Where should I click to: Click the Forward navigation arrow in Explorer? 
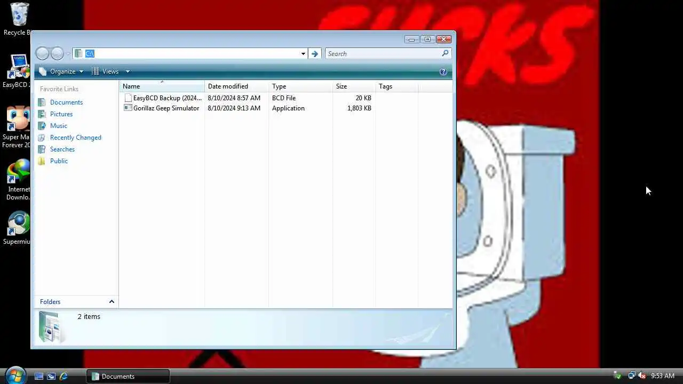(57, 53)
